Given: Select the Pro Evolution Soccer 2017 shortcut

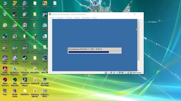Looking at the screenshot, I should tap(25, 49).
